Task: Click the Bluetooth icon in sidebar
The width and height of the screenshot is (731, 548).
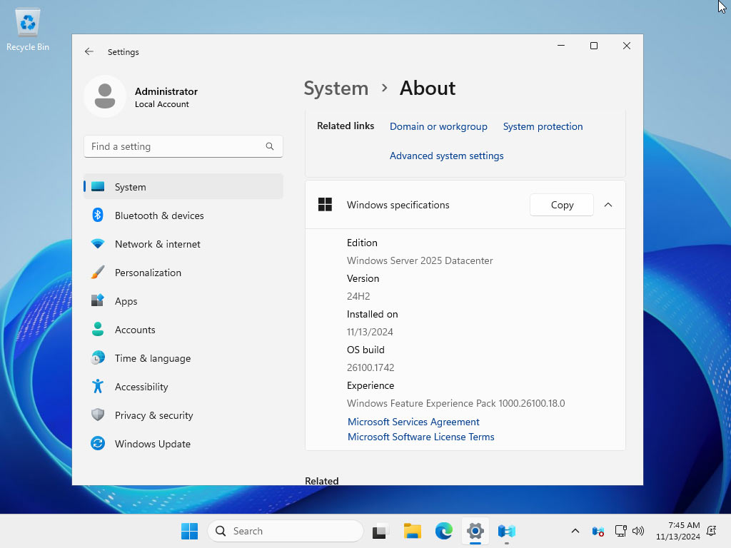Action: pos(98,215)
